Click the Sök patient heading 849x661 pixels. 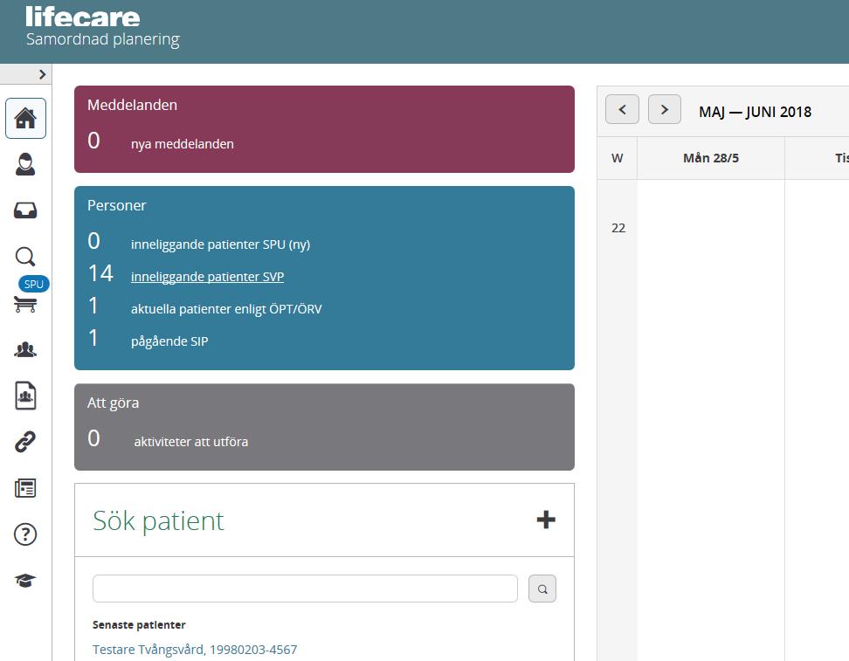coord(158,520)
